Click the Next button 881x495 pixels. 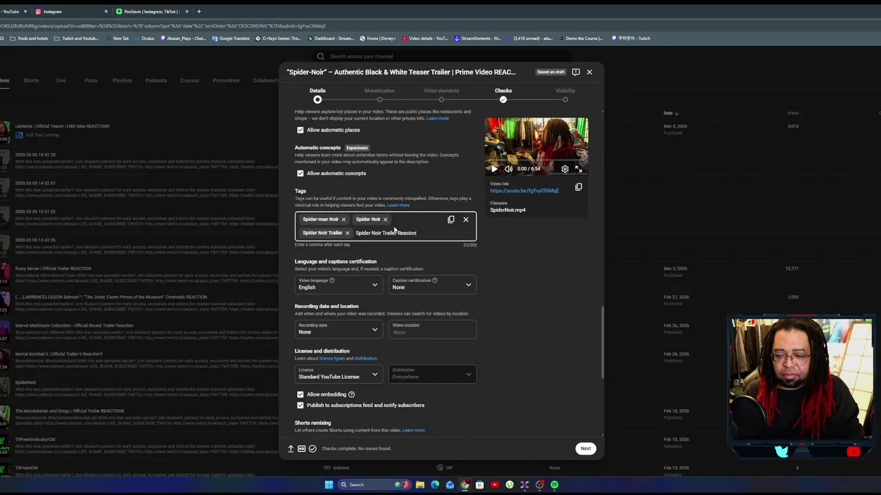(x=585, y=448)
